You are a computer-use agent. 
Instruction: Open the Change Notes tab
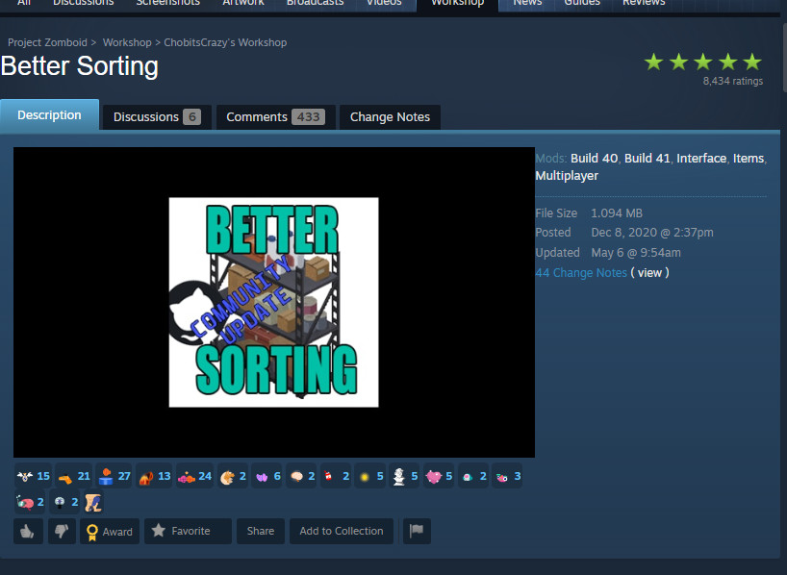pos(390,116)
